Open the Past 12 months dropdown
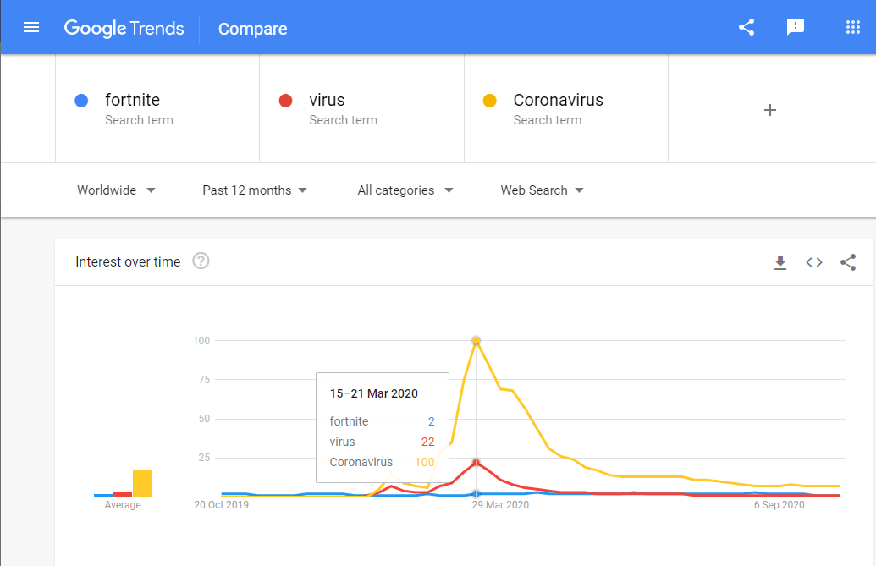Screen dimensions: 876x566 coord(254,190)
